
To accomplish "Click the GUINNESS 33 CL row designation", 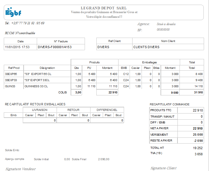I will 36,86.
